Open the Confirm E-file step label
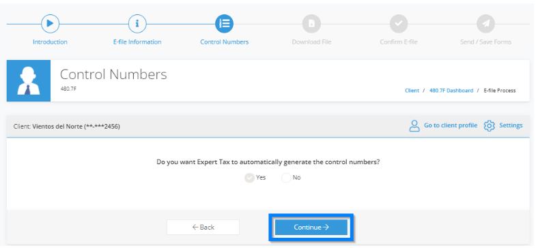 399,42
